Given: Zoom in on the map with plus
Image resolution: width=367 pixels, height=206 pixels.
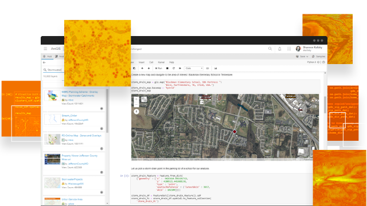Looking at the screenshot, I should pos(136,99).
